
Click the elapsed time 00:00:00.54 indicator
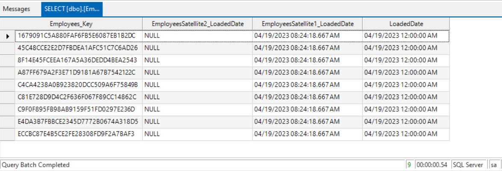coord(432,165)
